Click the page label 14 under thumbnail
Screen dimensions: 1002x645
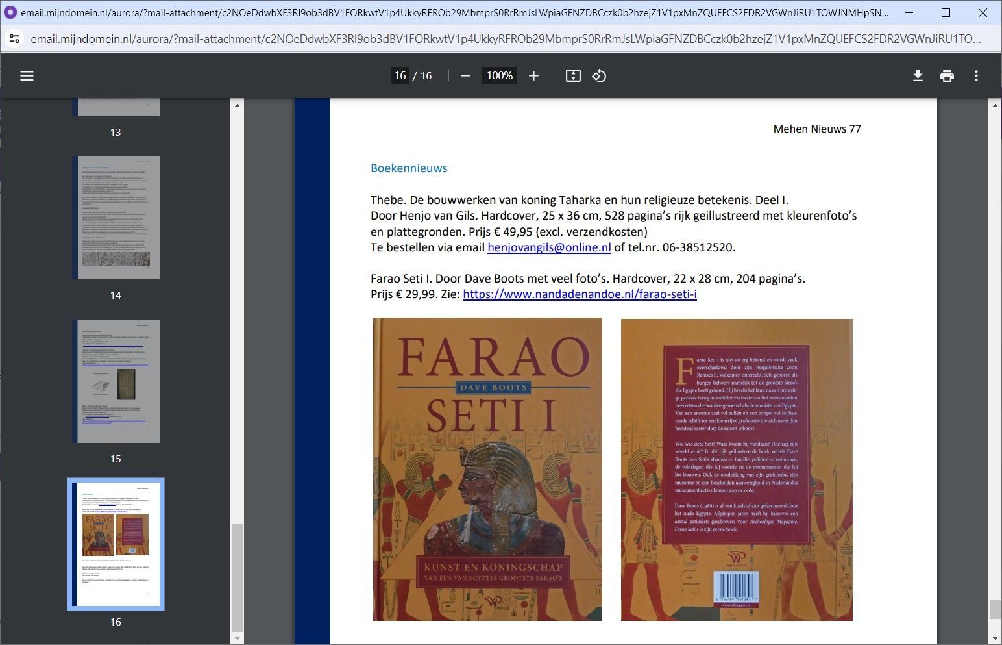point(116,296)
